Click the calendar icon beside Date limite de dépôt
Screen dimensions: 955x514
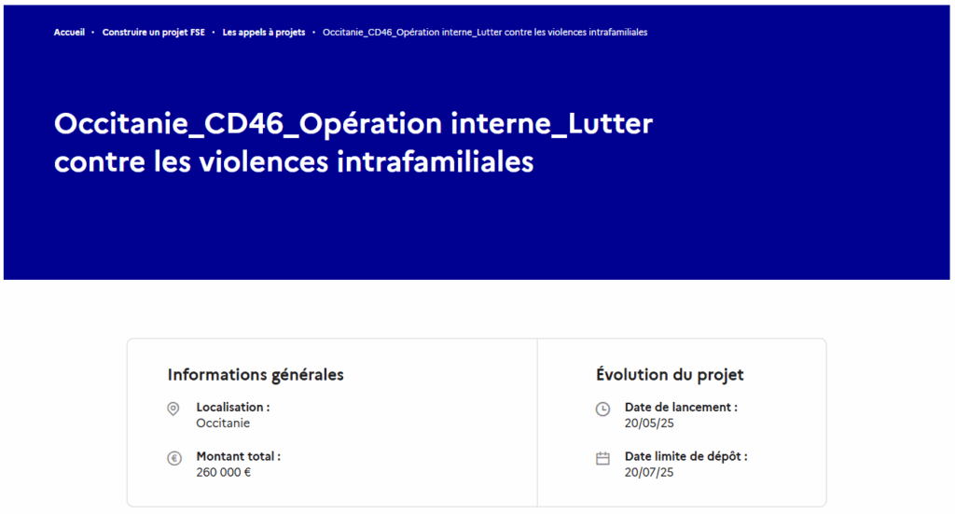pos(602,458)
